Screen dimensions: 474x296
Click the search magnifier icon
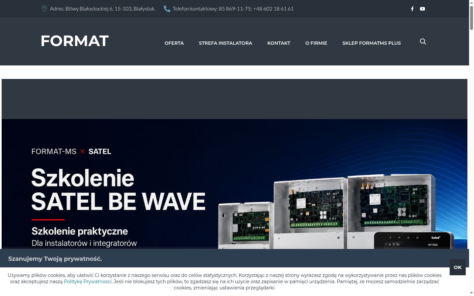pos(423,41)
